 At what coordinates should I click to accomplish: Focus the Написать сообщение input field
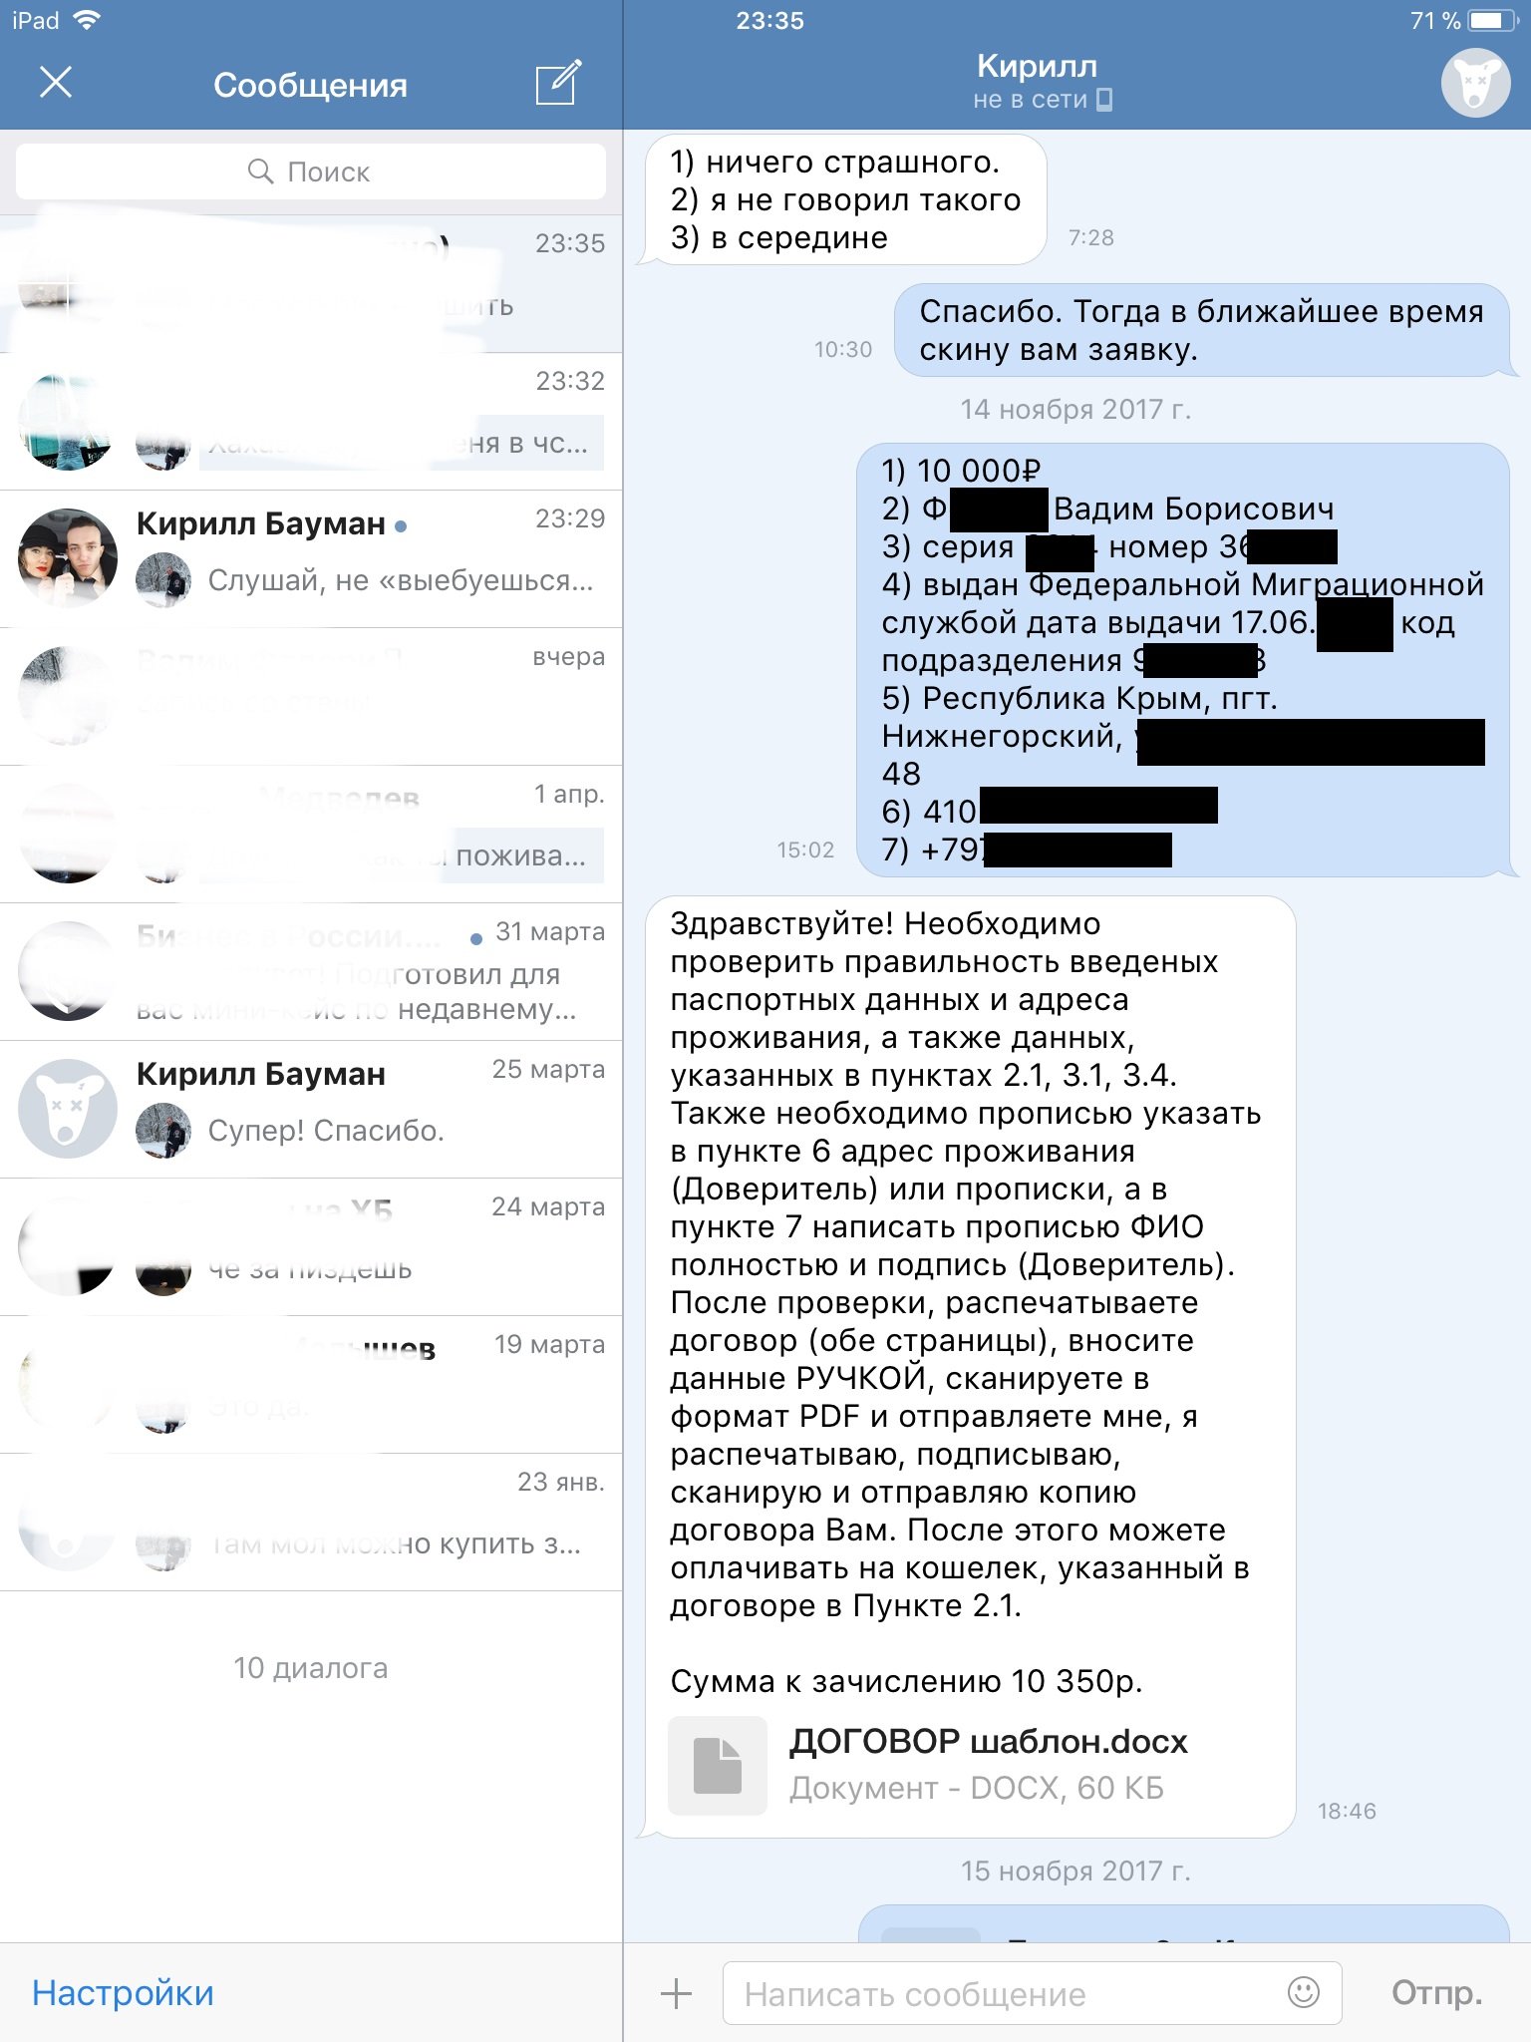pos(1032,1993)
